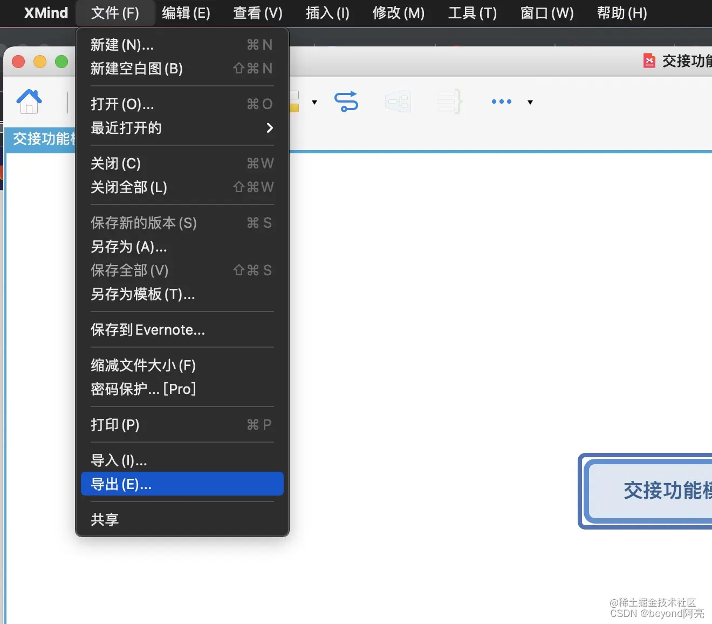The width and height of the screenshot is (712, 624).
Task: Open the rightmost toolbar dropdown arrow
Action: [530, 103]
